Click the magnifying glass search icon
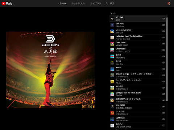This screenshot has width=174, height=130. click(x=107, y=4)
